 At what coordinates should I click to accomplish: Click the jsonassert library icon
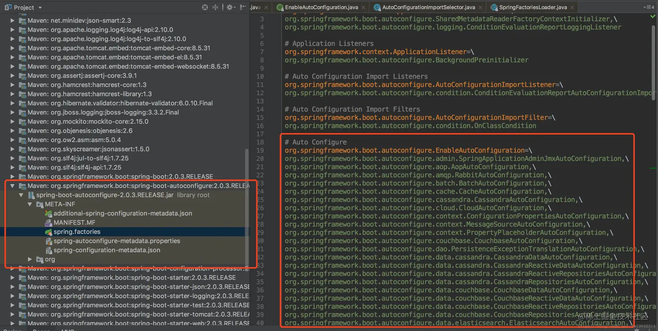pos(23,149)
